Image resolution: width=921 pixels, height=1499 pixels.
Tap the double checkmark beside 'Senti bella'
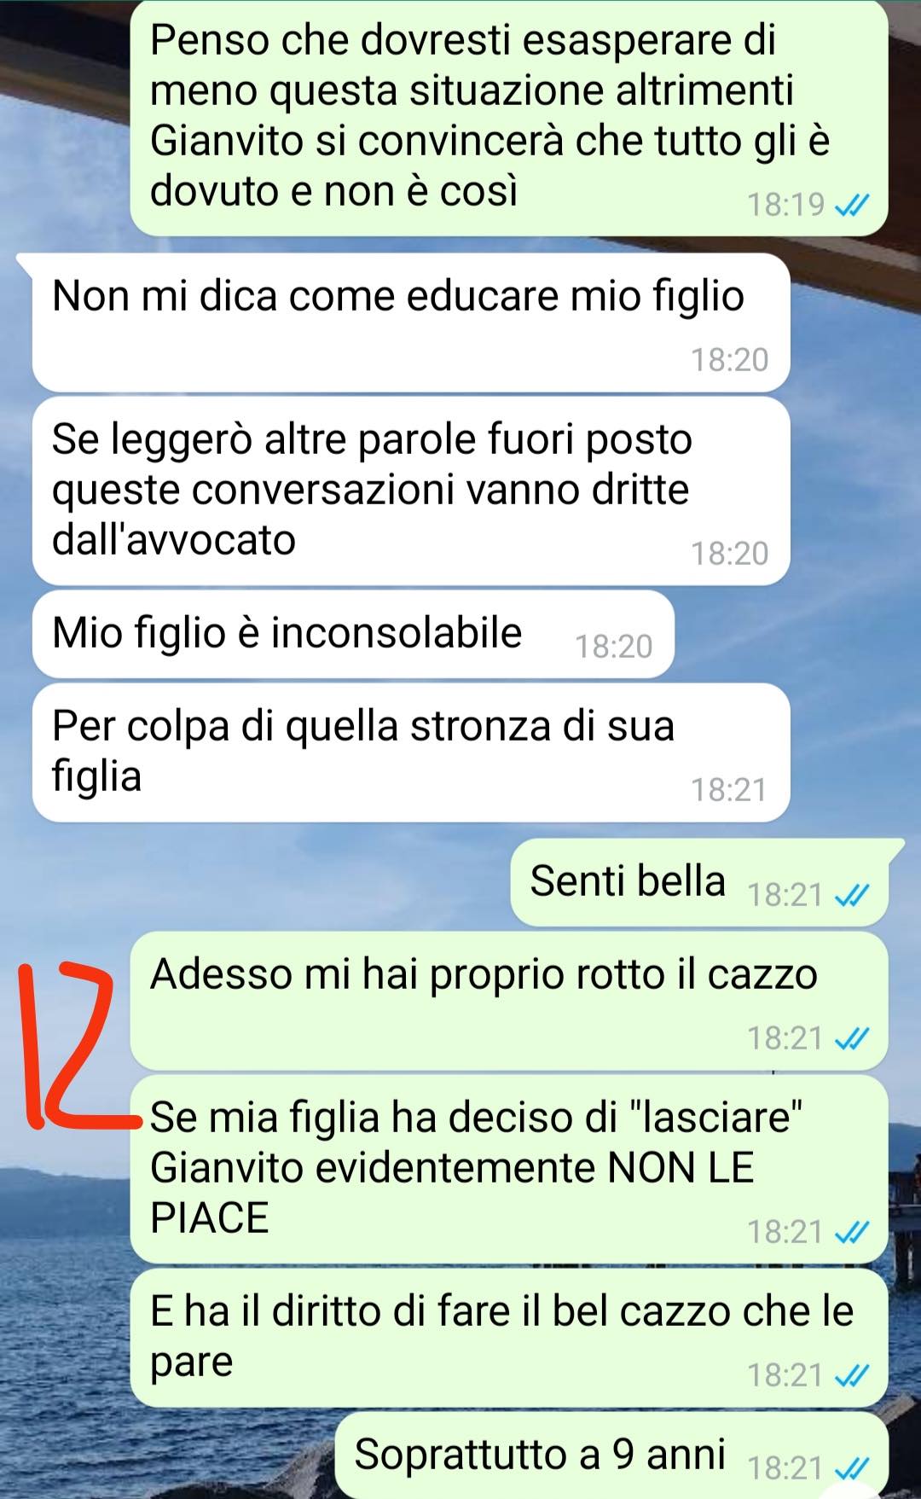coord(852,896)
